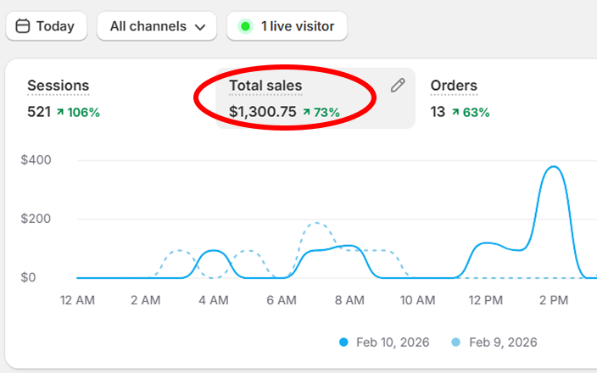This screenshot has width=597, height=373.
Task: Edit metric with the pencil icon
Action: click(x=398, y=86)
